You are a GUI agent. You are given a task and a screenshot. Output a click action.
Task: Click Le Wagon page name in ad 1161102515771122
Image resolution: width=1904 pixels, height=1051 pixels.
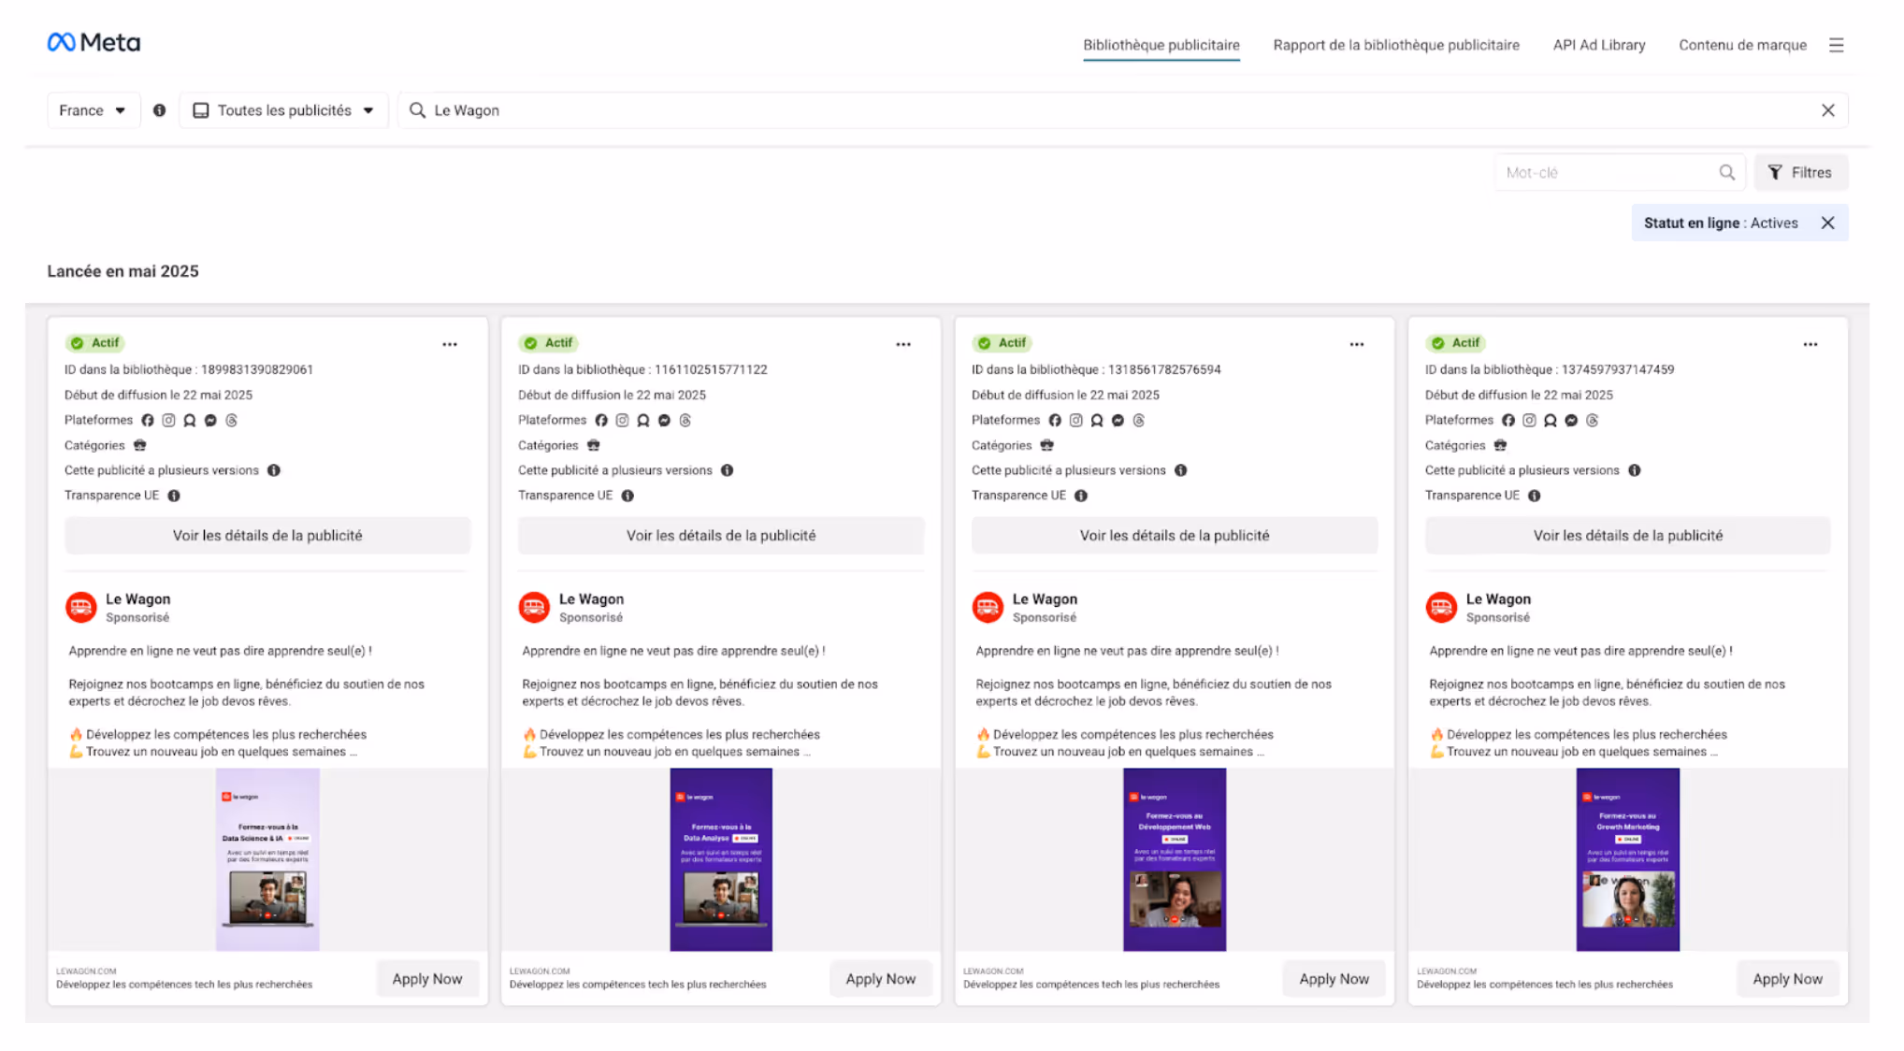(591, 599)
